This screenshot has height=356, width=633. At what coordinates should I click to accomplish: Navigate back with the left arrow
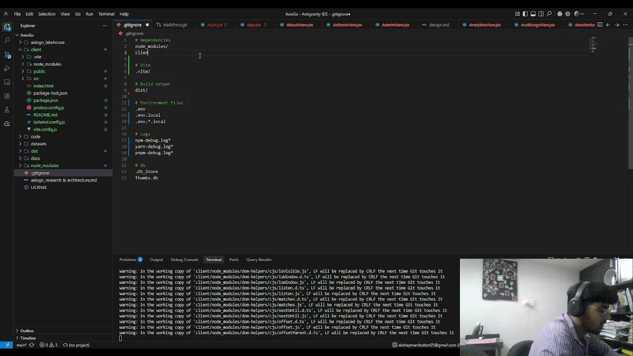(x=608, y=25)
